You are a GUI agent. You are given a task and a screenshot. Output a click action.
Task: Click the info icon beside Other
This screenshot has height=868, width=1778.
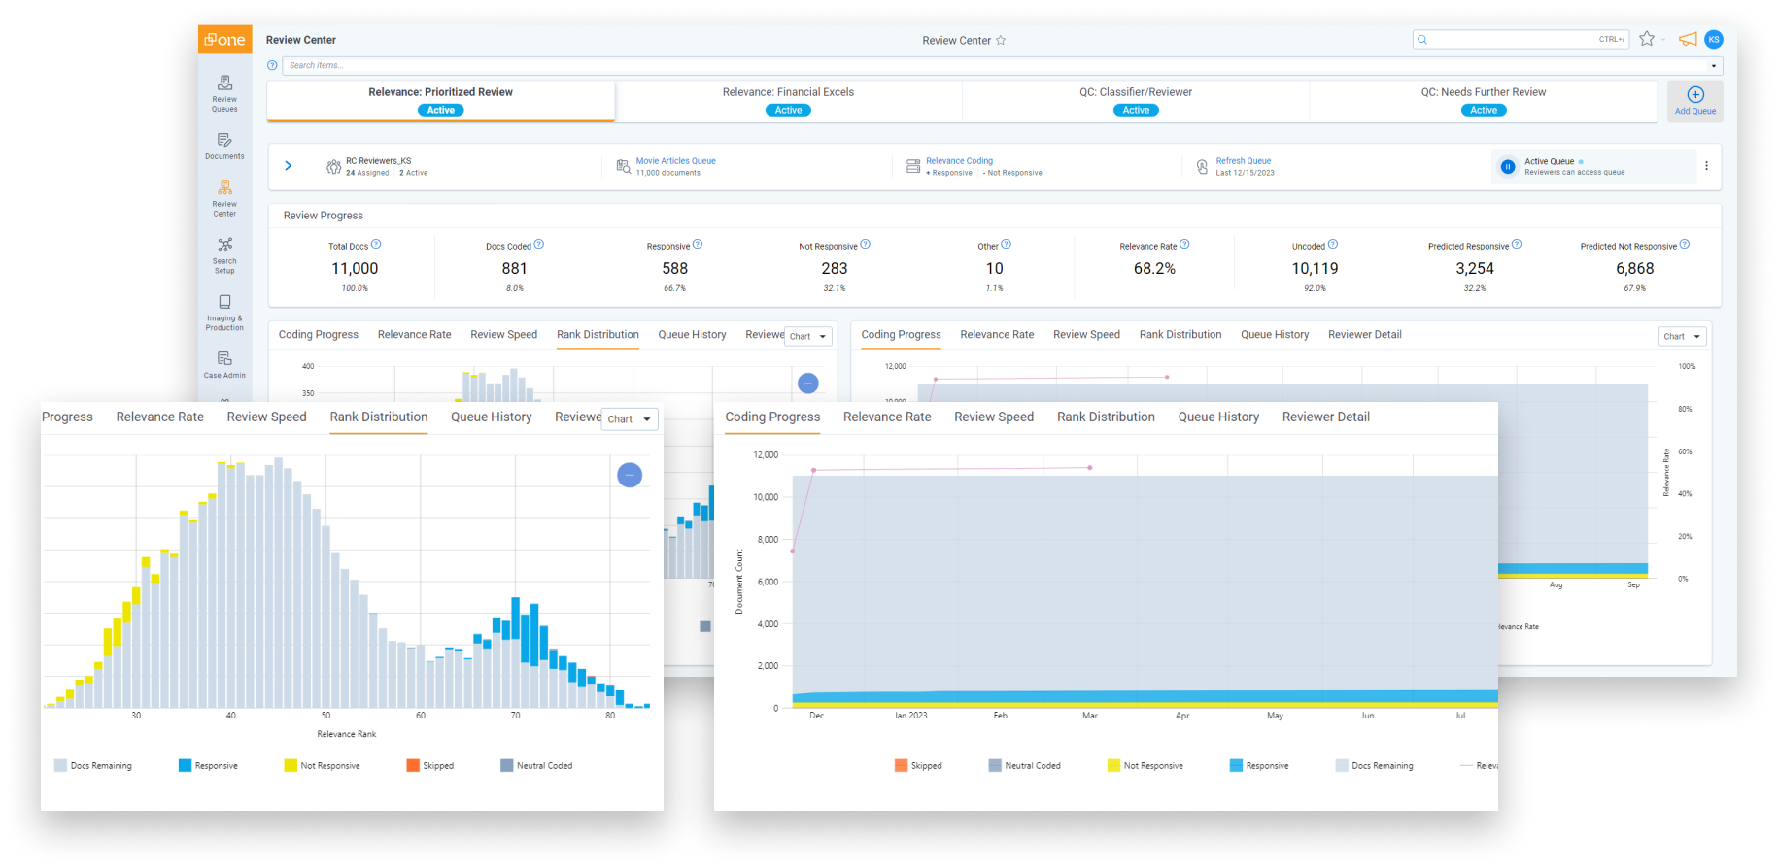pyautogui.click(x=1007, y=244)
